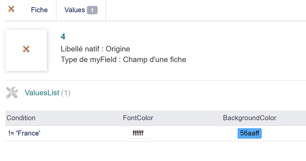Click the ffffff font color swatch

tap(138, 133)
